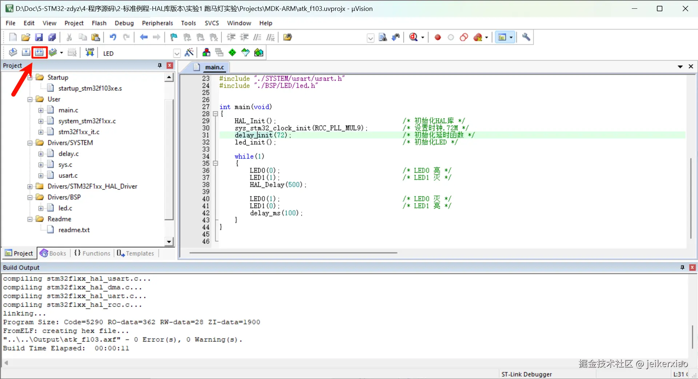Image resolution: width=698 pixels, height=379 pixels.
Task: Open the Flash menu
Action: pos(99,23)
